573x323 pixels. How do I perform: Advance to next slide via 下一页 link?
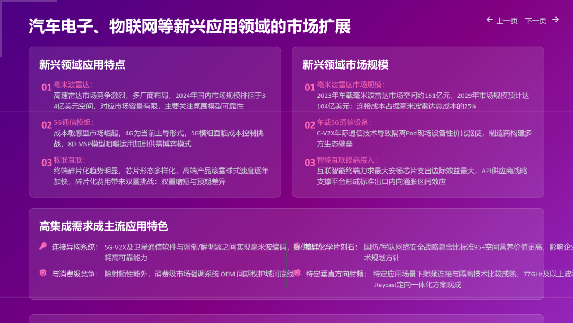[536, 20]
